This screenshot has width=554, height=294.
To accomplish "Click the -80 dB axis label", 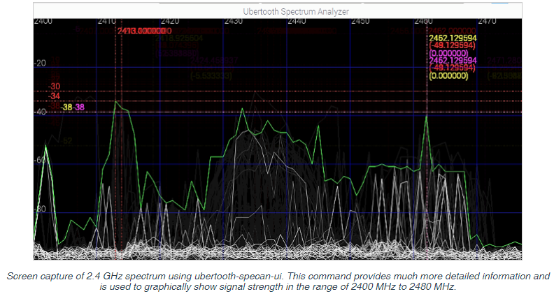I will [41, 209].
